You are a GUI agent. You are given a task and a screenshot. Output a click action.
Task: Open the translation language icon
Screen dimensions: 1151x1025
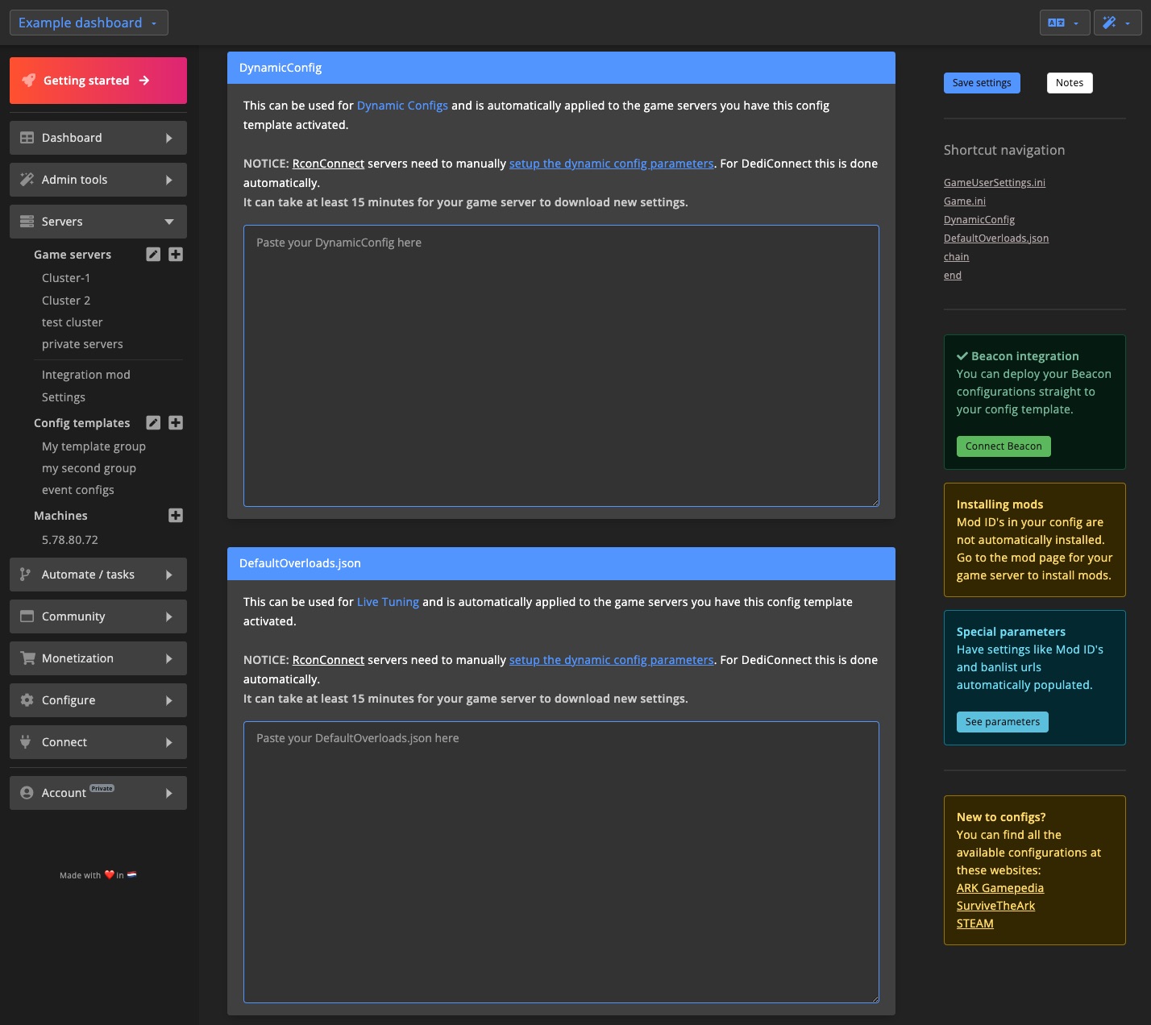click(x=1058, y=22)
